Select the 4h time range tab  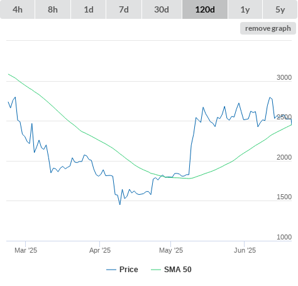pos(18,9)
